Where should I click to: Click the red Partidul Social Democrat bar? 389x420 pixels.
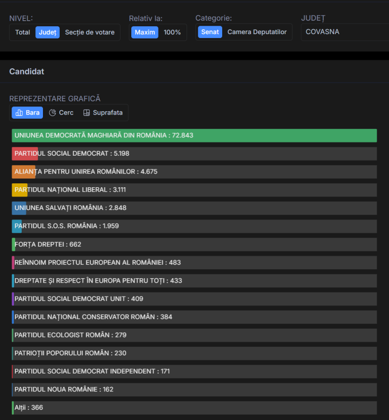(25, 154)
